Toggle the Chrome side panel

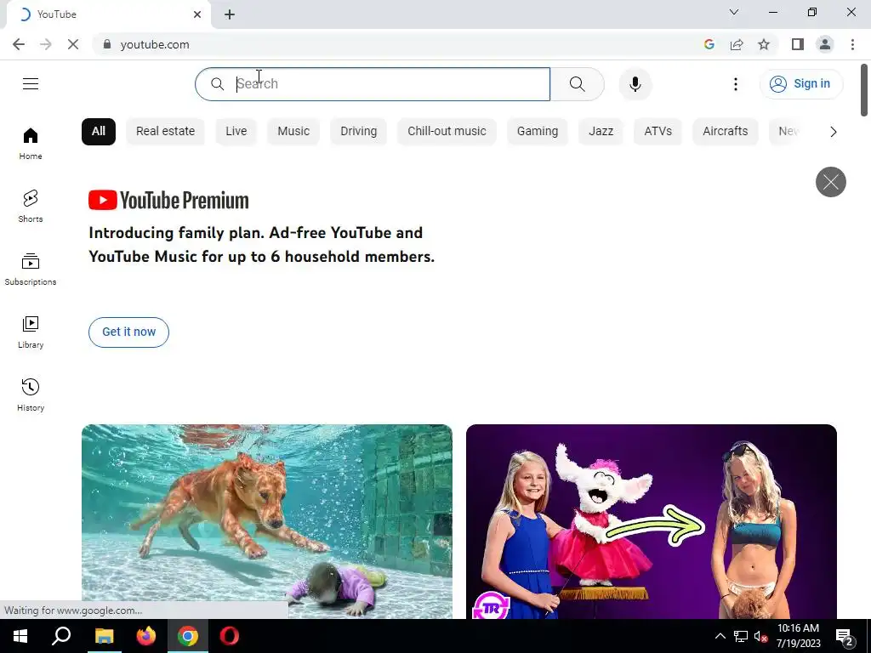[x=798, y=44]
